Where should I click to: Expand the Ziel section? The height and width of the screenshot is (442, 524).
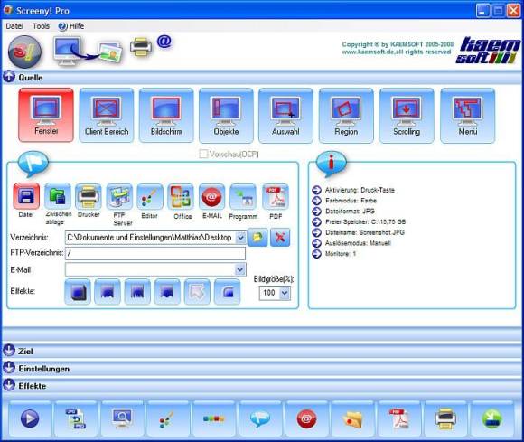pyautogui.click(x=9, y=351)
